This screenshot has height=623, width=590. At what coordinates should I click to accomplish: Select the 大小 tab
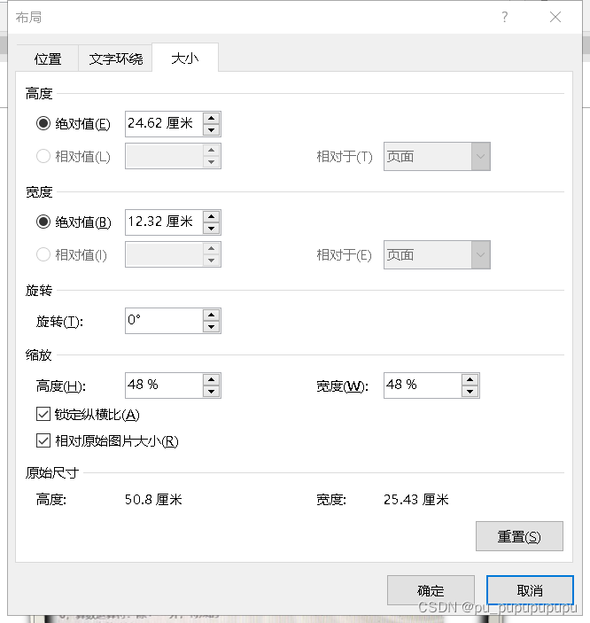(x=185, y=58)
